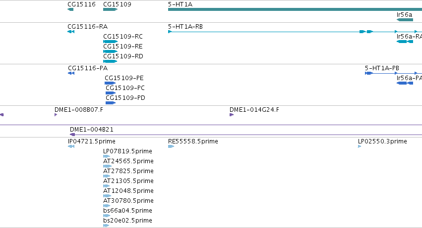
Task: Click the CG15109-PD protein label
Action: 125,98
